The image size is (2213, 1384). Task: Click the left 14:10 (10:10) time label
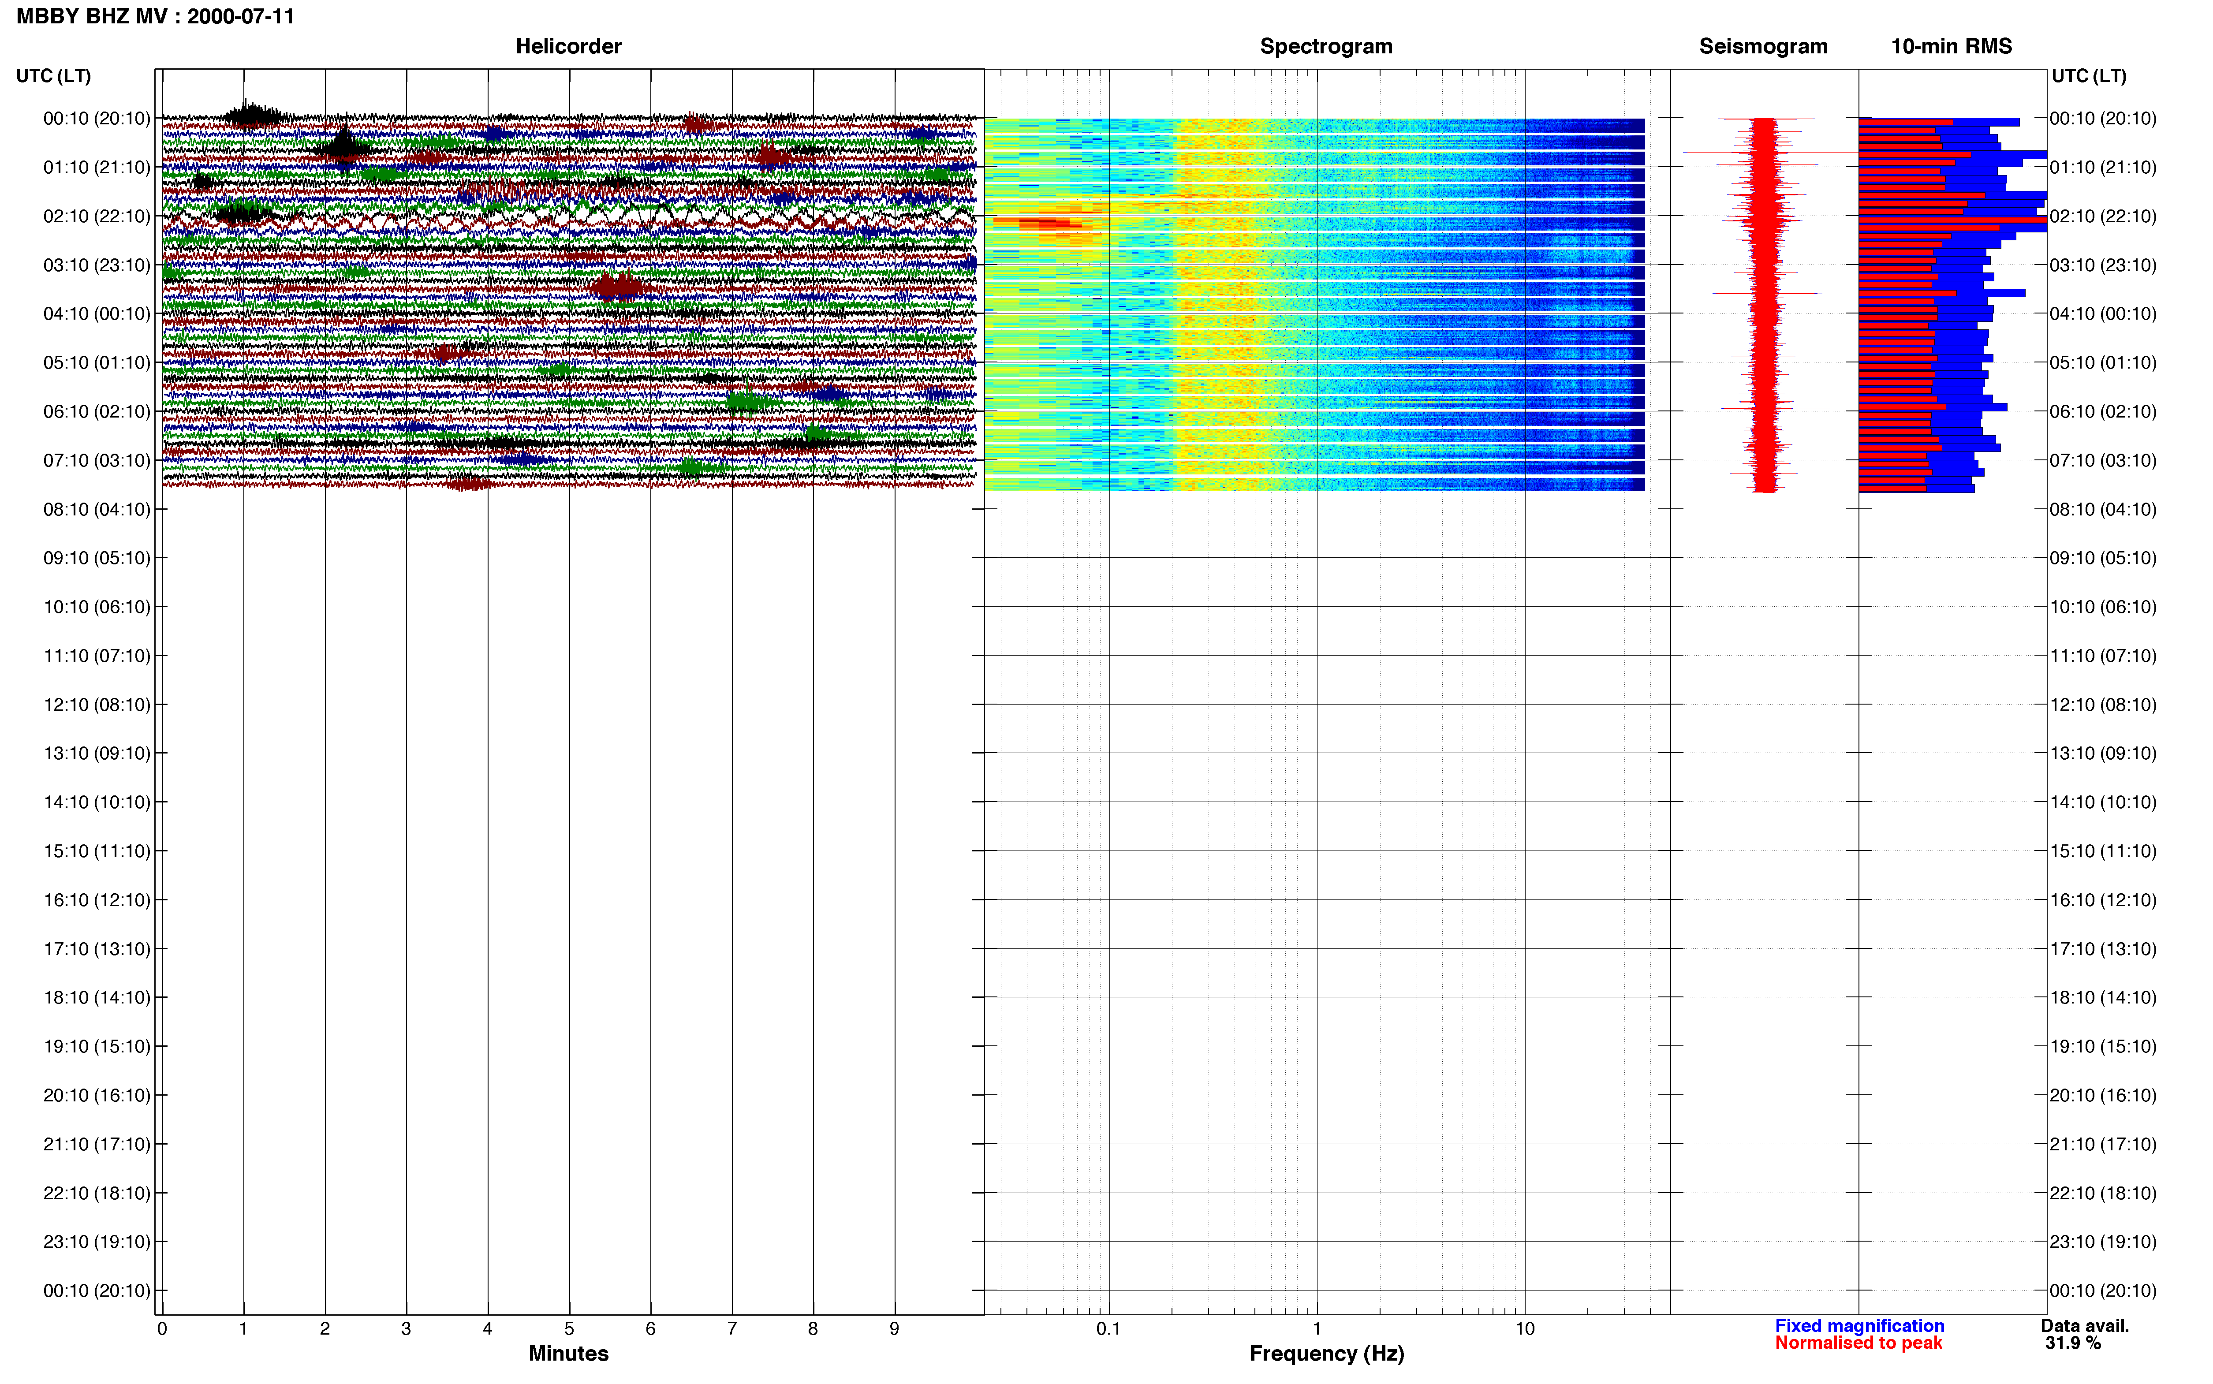click(x=97, y=802)
